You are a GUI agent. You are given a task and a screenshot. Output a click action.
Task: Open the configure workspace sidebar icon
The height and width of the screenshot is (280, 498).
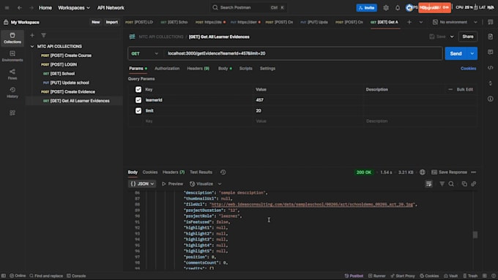pyautogui.click(x=12, y=113)
